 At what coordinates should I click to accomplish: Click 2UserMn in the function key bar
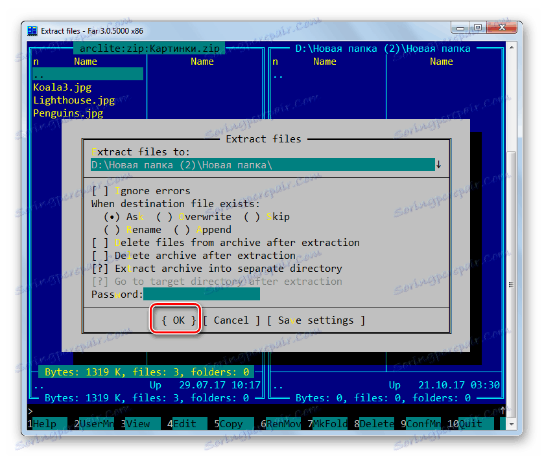click(93, 424)
